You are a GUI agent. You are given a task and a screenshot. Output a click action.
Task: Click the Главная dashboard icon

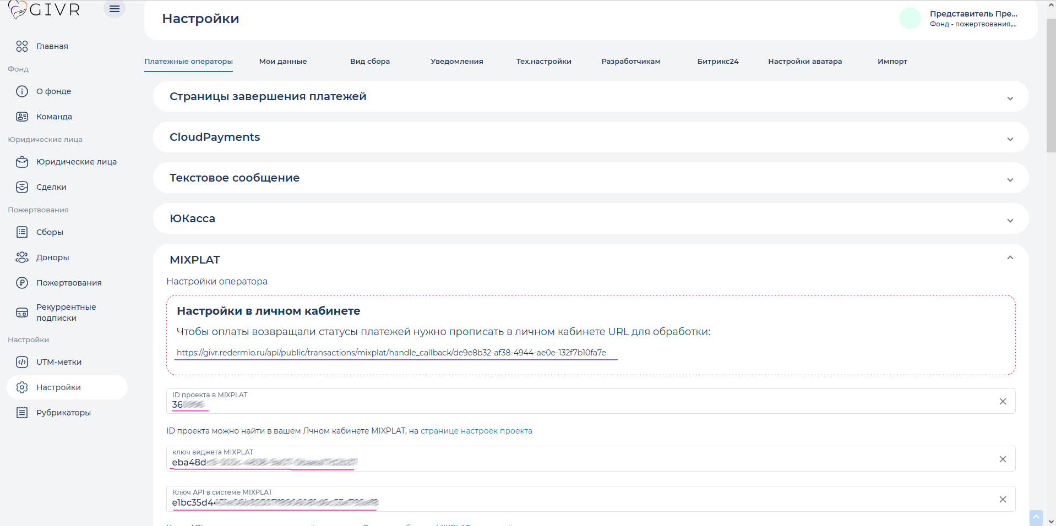click(x=22, y=46)
